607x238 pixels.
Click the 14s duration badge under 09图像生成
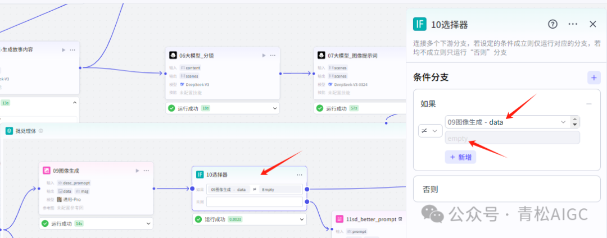coord(79,223)
